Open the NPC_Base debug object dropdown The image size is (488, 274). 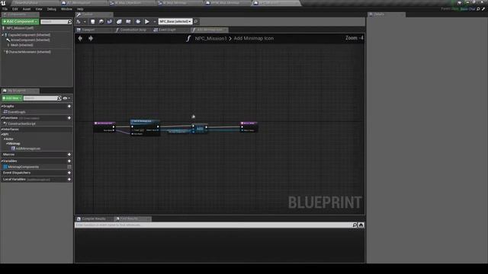click(175, 21)
